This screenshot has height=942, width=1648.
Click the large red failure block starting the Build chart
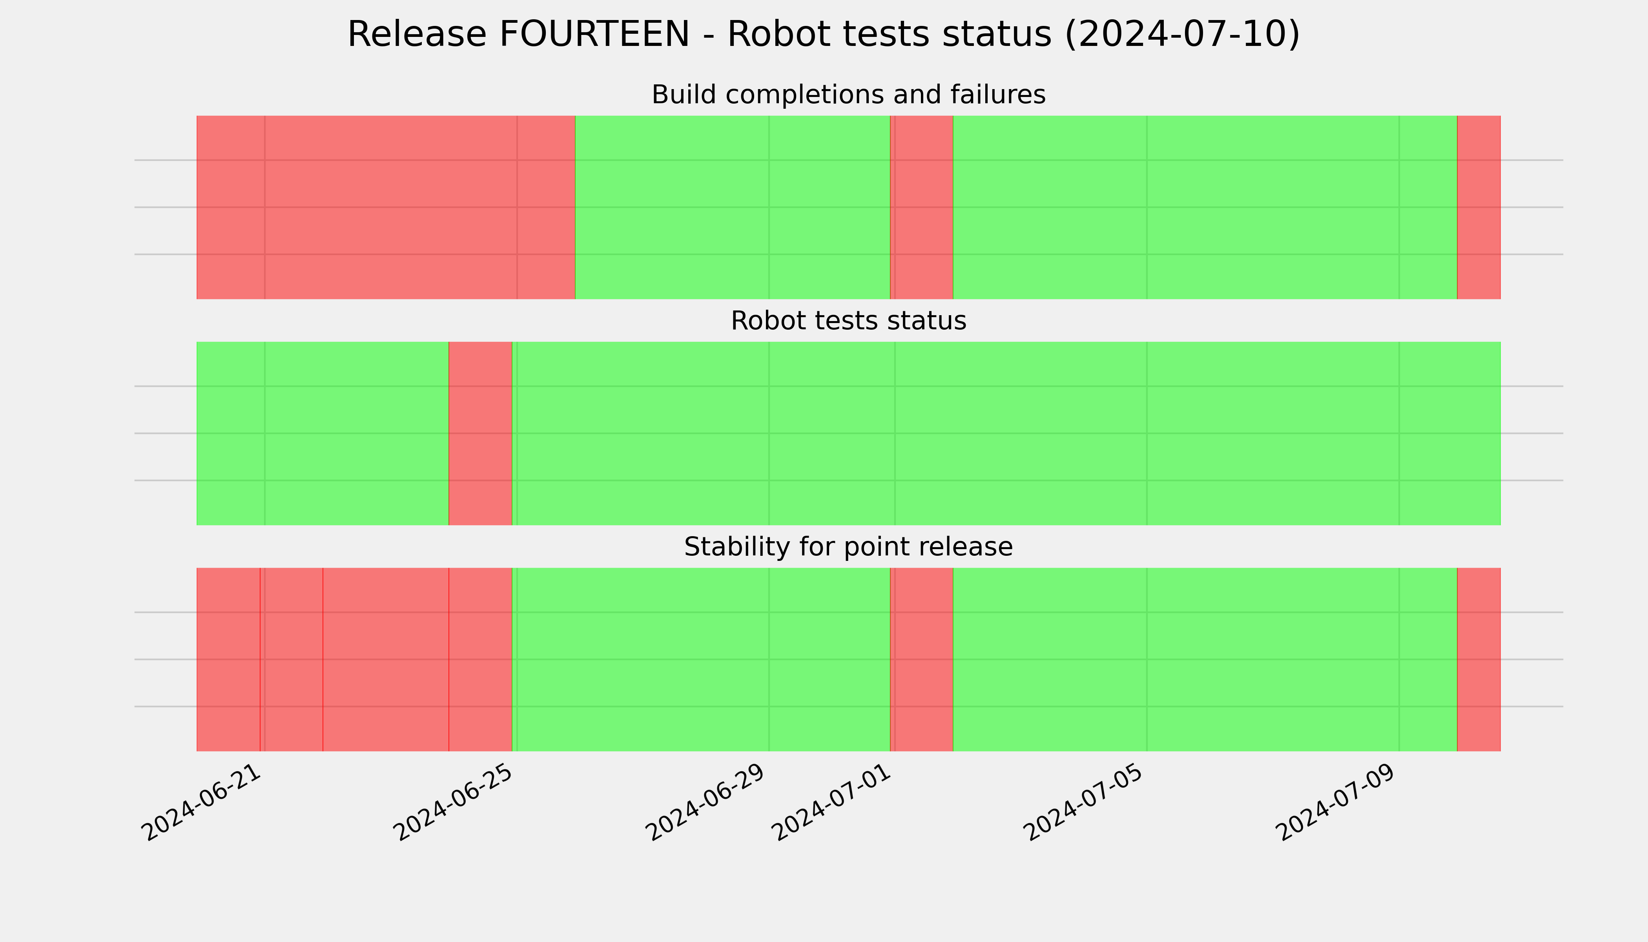pyautogui.click(x=385, y=207)
